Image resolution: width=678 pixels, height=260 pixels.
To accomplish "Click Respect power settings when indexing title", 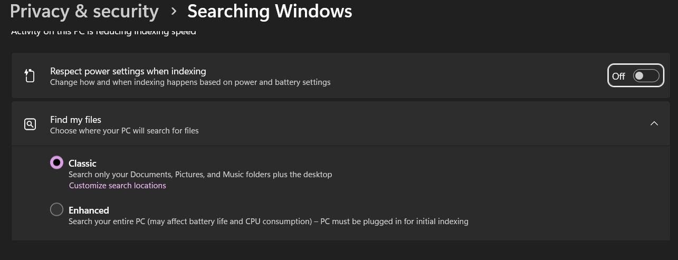I will point(128,71).
